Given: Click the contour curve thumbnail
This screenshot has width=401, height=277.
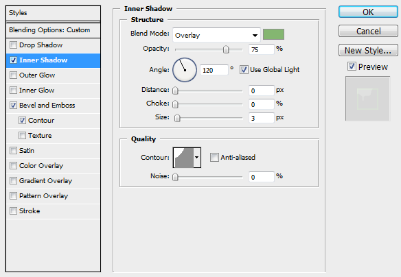Looking at the screenshot, I should pos(183,158).
